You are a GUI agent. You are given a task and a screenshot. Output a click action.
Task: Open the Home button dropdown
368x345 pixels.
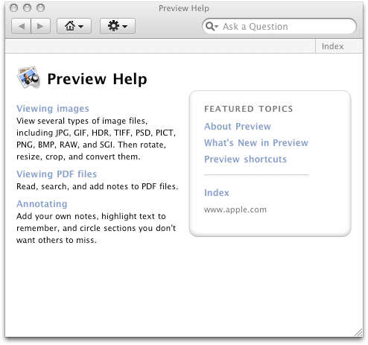click(74, 26)
